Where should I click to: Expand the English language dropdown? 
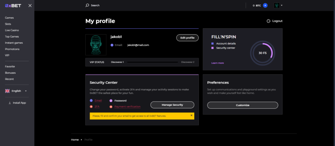tap(26, 91)
